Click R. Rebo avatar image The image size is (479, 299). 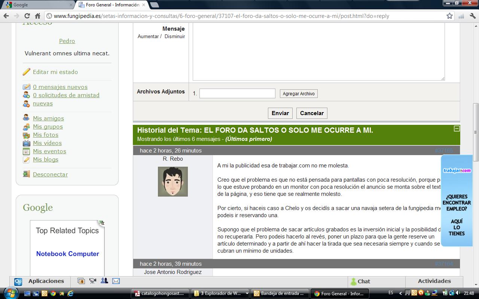point(173,182)
